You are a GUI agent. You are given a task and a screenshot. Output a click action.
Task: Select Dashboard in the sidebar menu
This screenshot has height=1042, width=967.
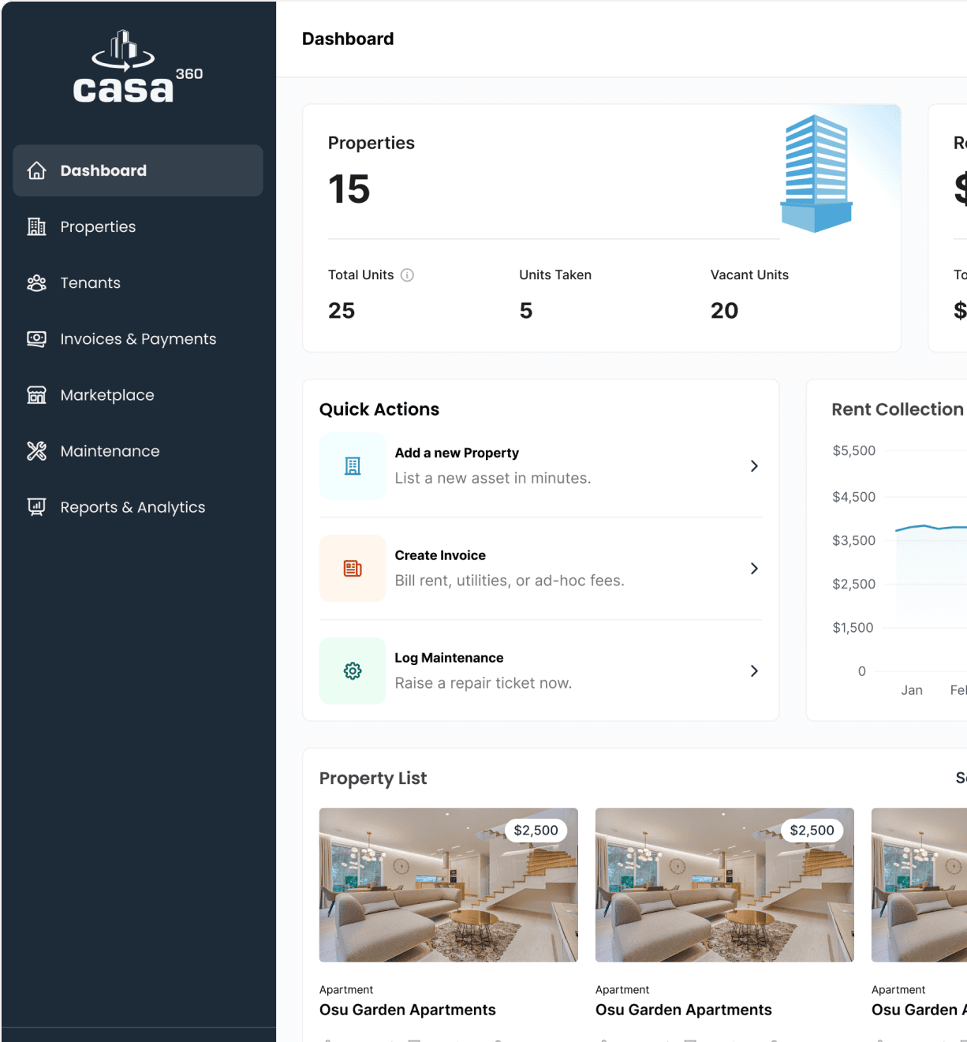[103, 170]
